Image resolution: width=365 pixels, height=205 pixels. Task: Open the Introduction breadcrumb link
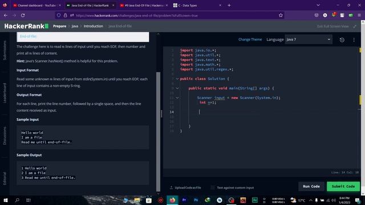tap(94, 26)
